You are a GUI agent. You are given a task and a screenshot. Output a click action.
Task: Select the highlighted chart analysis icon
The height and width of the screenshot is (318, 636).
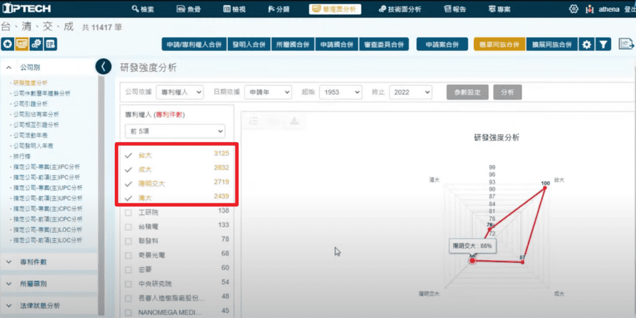[22, 44]
